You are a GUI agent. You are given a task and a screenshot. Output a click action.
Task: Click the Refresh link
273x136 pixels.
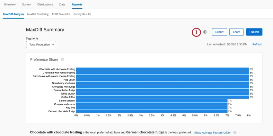(257, 44)
